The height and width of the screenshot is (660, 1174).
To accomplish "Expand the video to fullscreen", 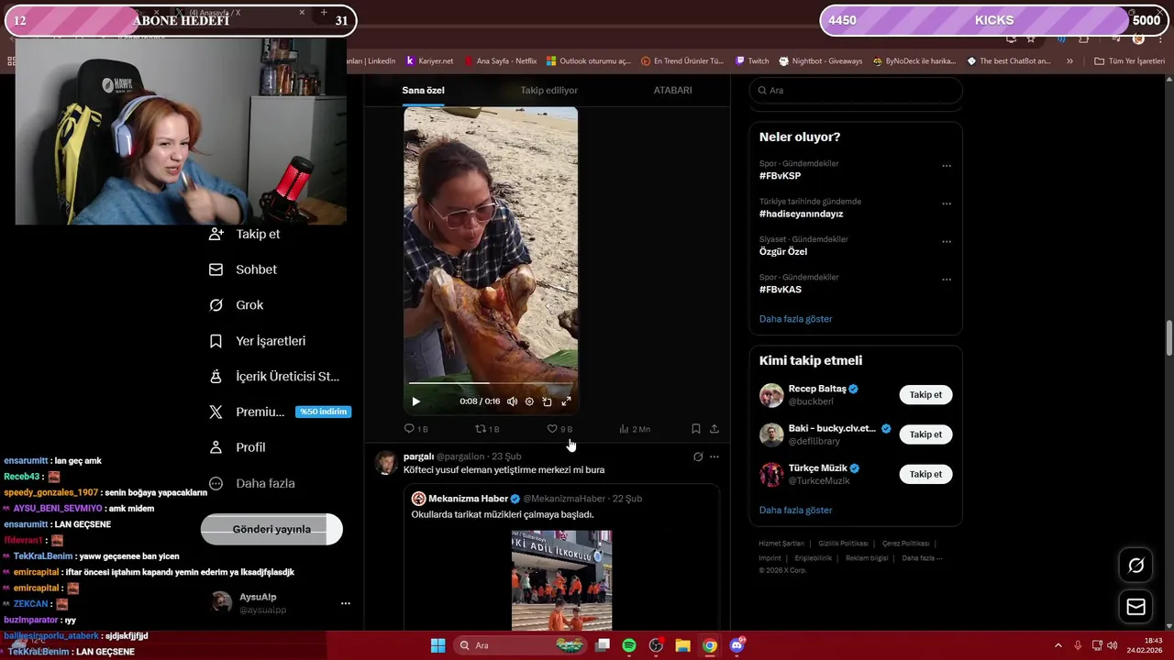I will click(566, 401).
